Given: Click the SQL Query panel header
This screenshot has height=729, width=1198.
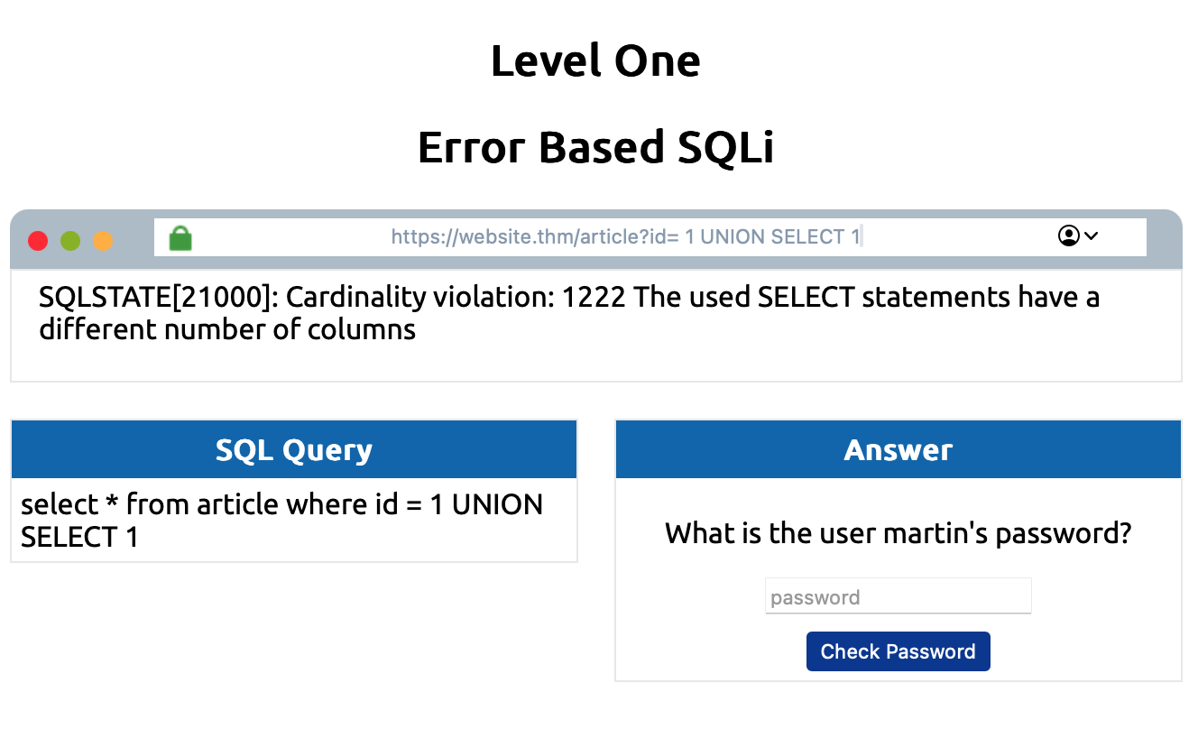Looking at the screenshot, I should coord(294,449).
